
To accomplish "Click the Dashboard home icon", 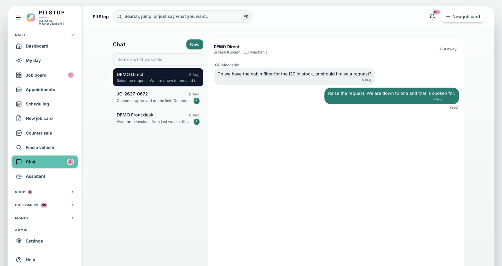I will pos(19,46).
